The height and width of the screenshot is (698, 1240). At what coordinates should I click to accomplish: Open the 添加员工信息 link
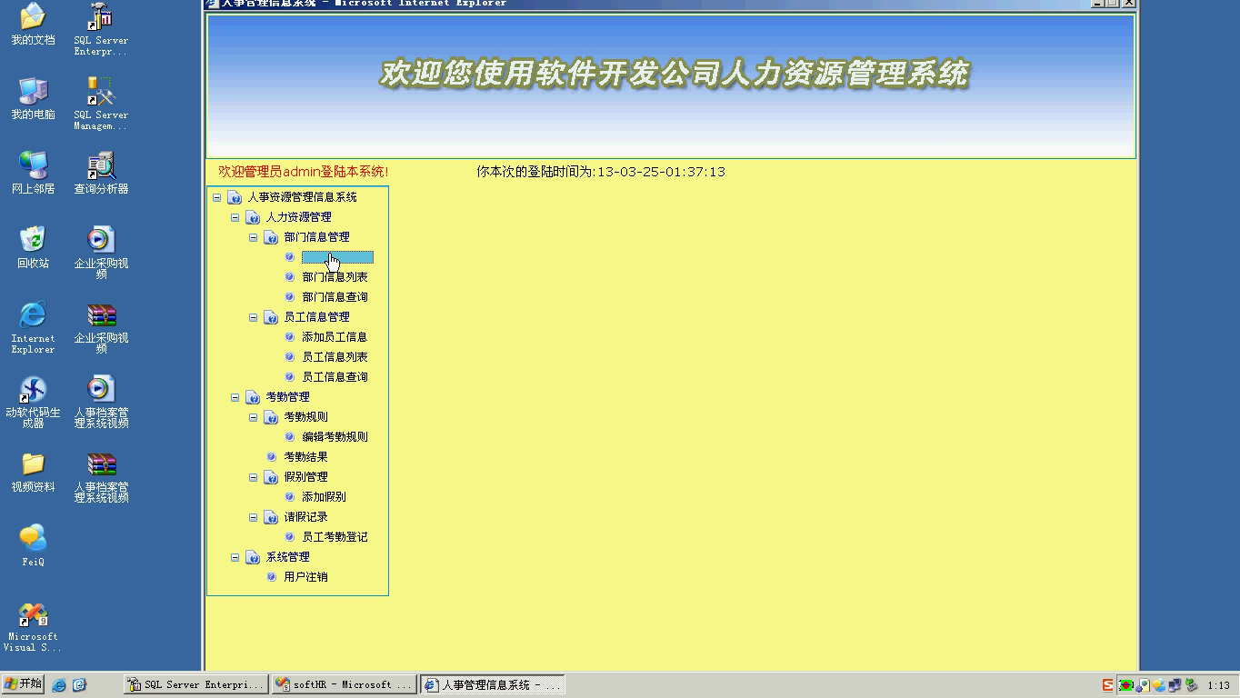tap(335, 337)
